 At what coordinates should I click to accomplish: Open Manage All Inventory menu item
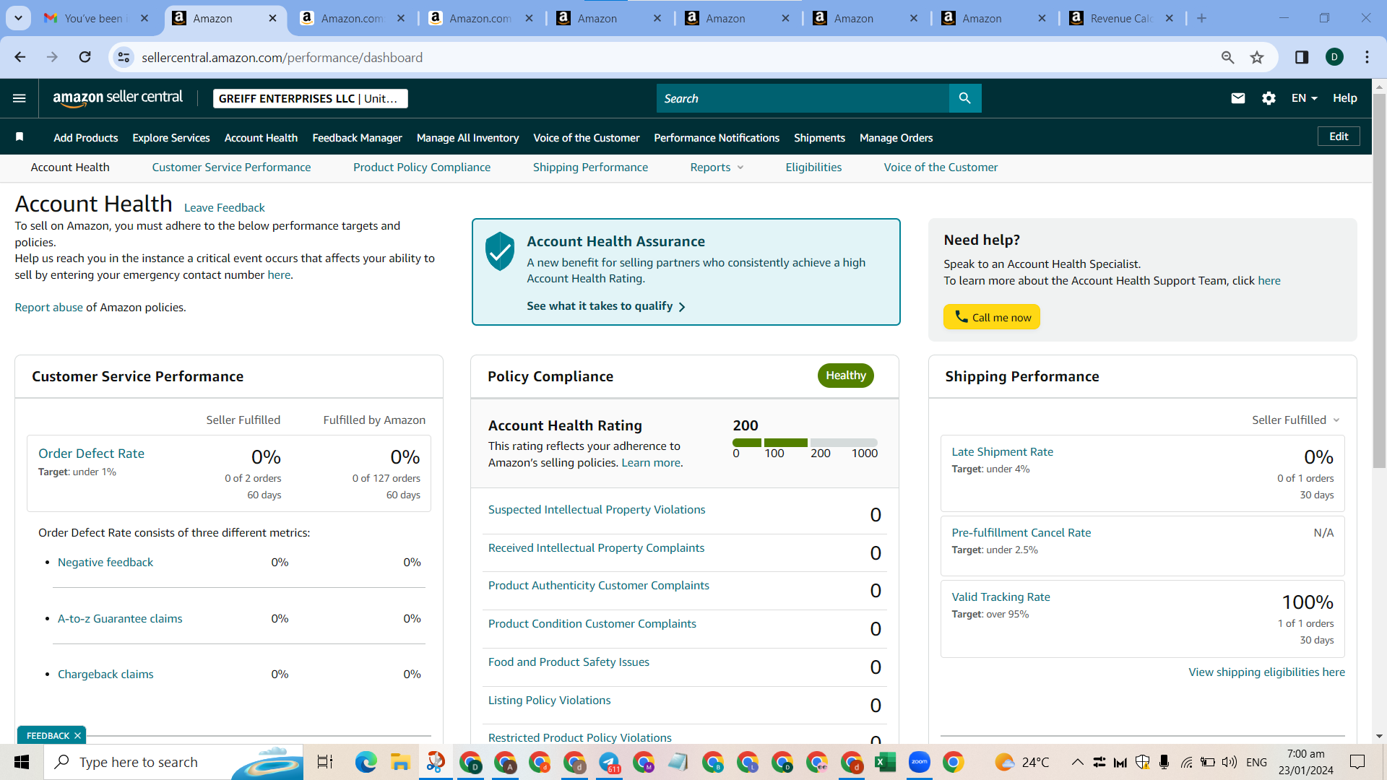pyautogui.click(x=467, y=137)
